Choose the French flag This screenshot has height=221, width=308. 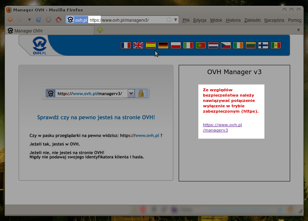(126, 45)
